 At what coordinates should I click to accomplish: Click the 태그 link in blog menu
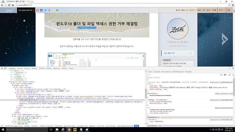204,10
